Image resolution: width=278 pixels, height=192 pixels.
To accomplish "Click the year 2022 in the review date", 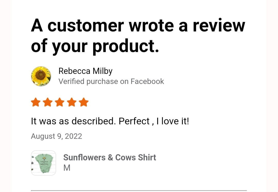I will [x=73, y=136].
